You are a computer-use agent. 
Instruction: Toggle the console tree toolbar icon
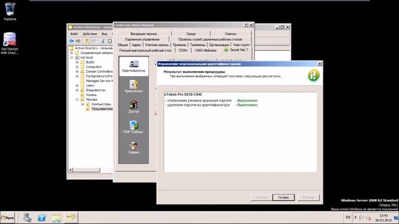[x=94, y=41]
